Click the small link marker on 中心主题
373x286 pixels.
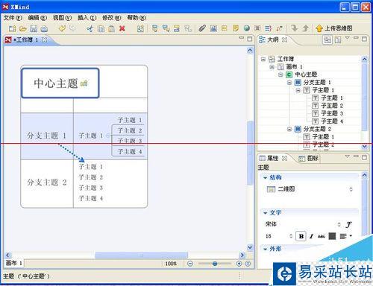point(84,83)
